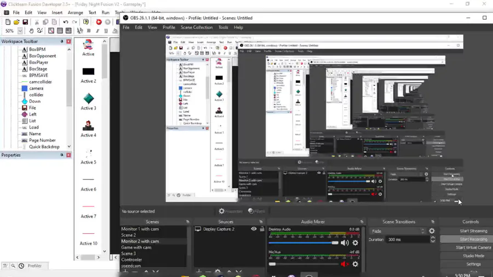Screen dimensions: 493x277
Task: Click the Underline formatting icon
Action: pyautogui.click(x=106, y=31)
